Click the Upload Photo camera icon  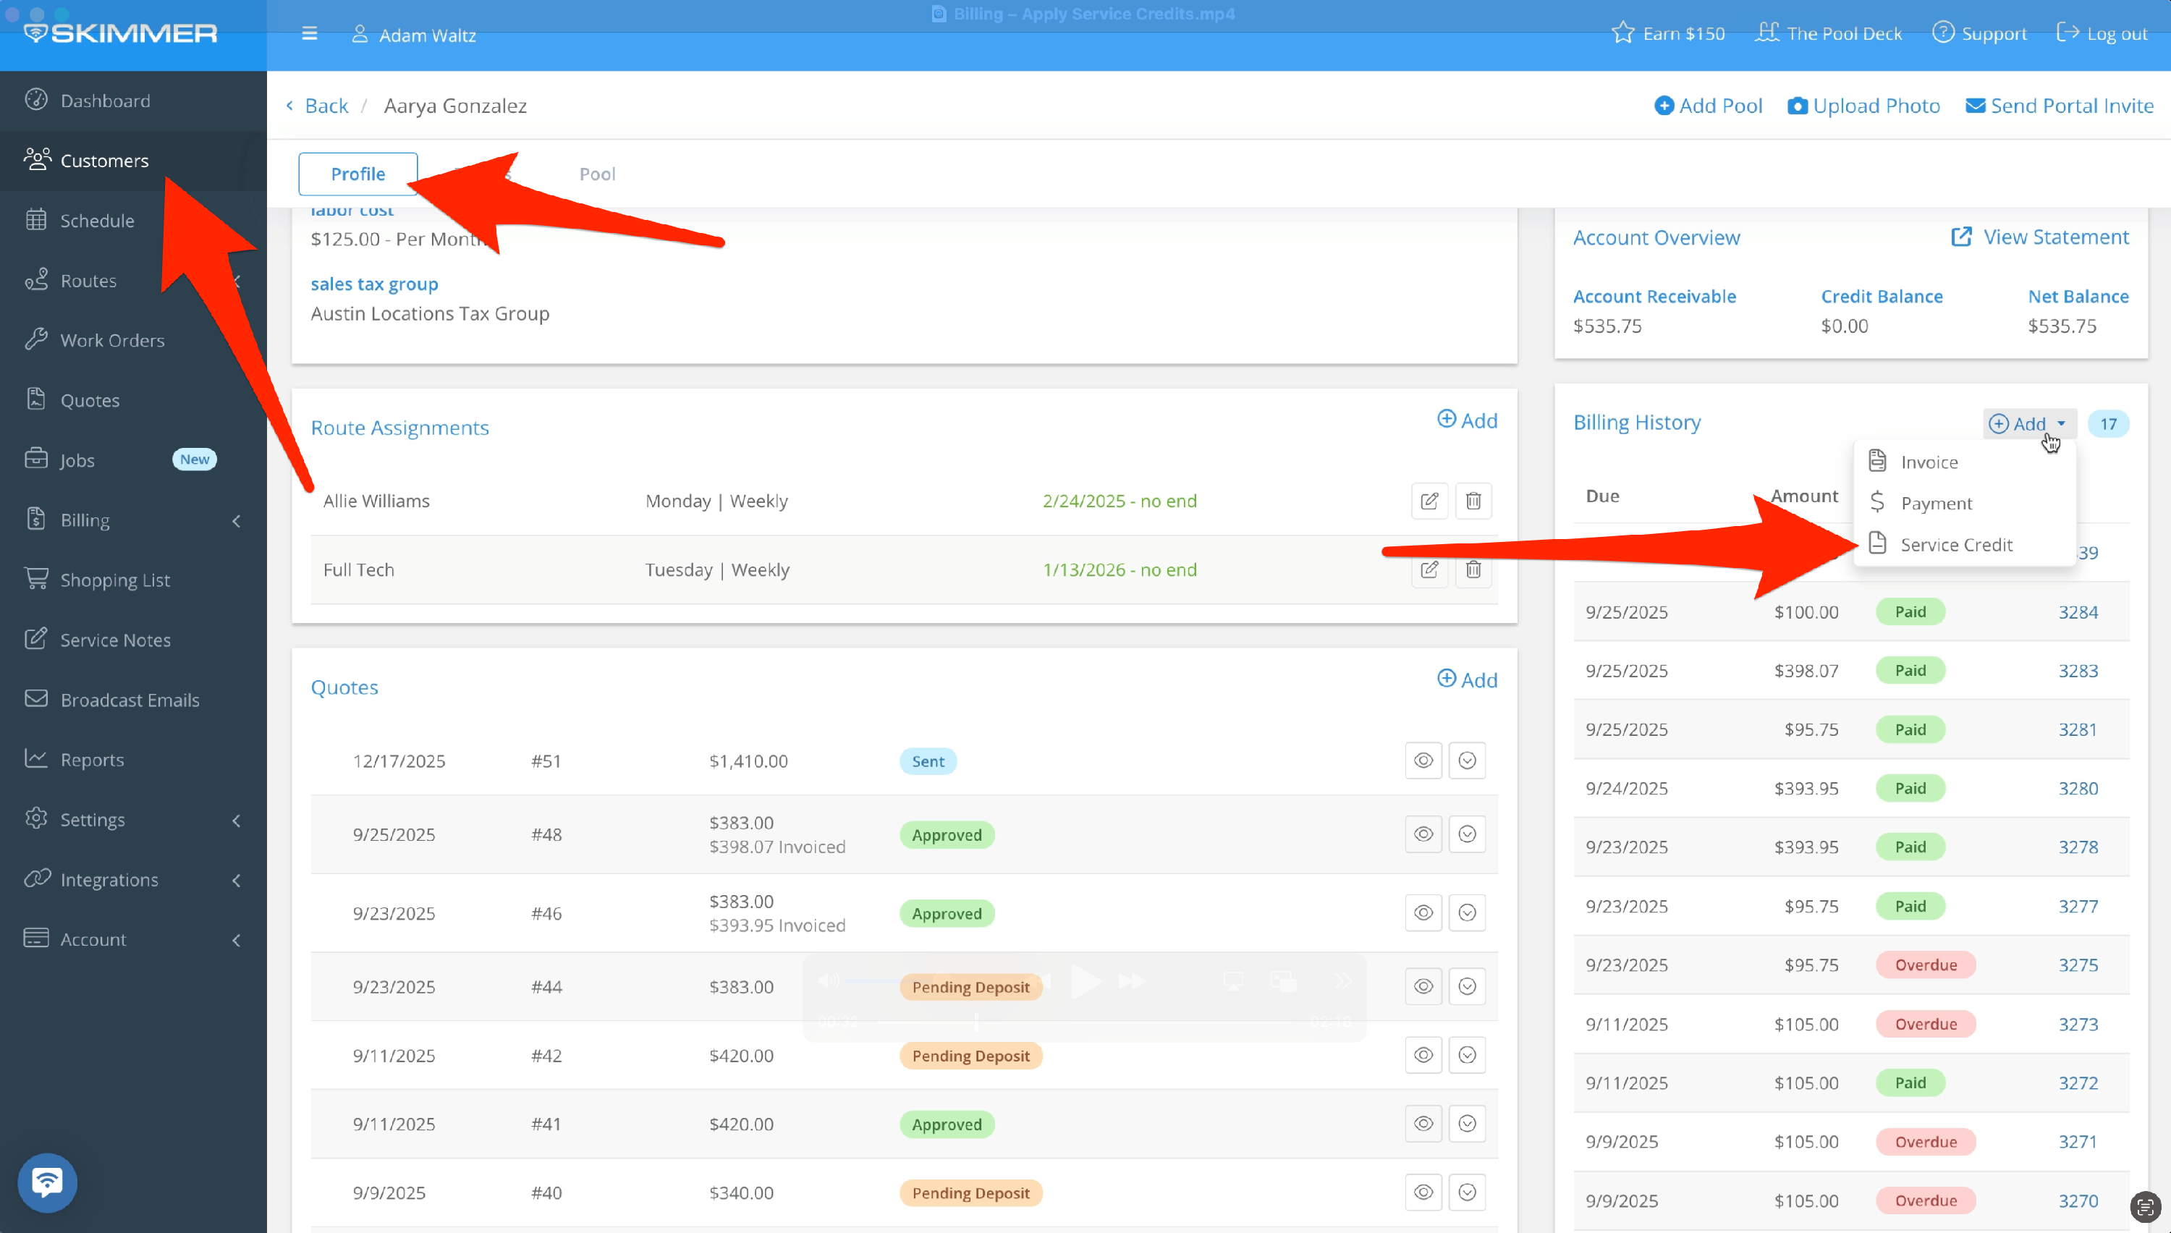[x=1797, y=106]
